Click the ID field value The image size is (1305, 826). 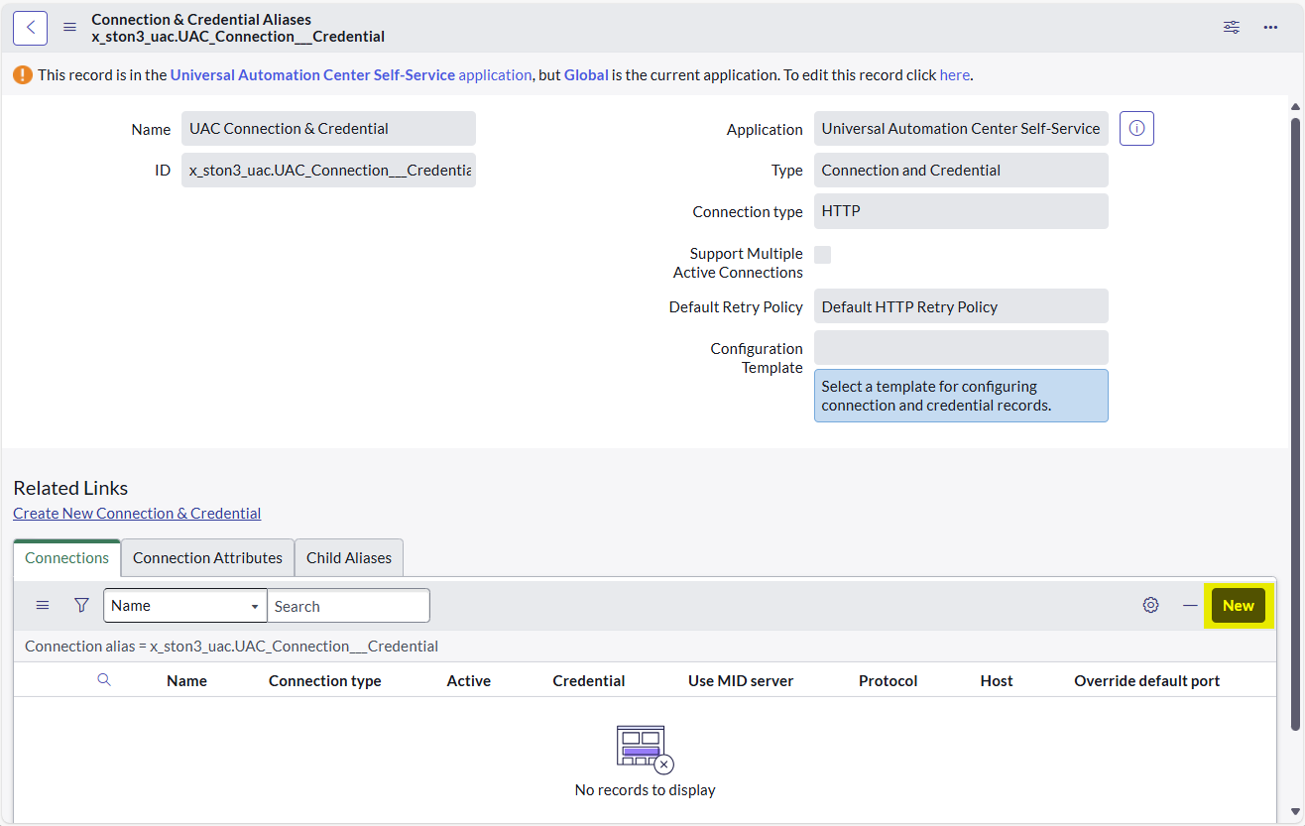tap(328, 171)
